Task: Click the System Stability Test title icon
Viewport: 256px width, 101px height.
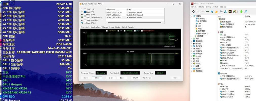Action: click(81, 4)
